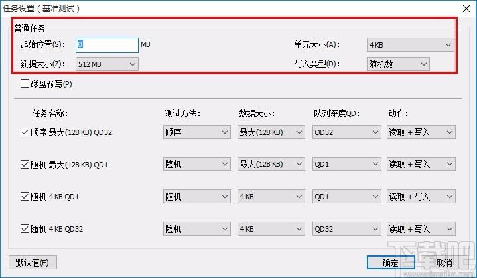The width and height of the screenshot is (477, 278).
Task: Open 数据大小 dropdown in 随机 最大(128 KB) QD1 row
Action: point(271,164)
